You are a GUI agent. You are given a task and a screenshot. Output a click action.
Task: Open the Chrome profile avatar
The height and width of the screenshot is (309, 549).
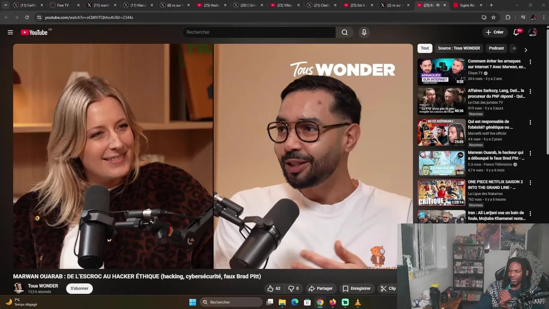coord(533,17)
